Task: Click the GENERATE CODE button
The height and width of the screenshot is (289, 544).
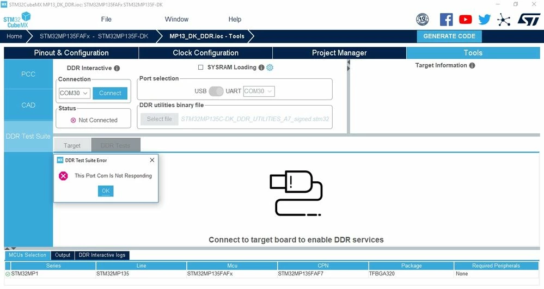Action: coord(449,36)
